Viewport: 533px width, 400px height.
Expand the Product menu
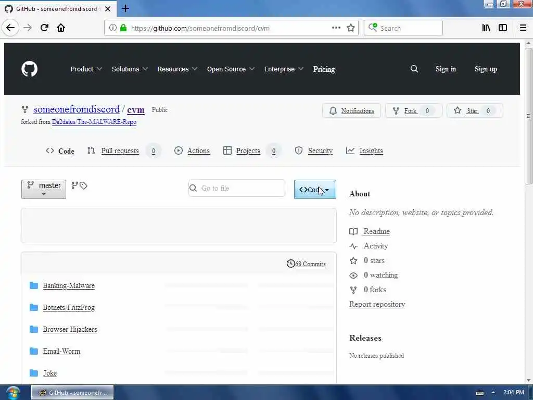tap(86, 69)
